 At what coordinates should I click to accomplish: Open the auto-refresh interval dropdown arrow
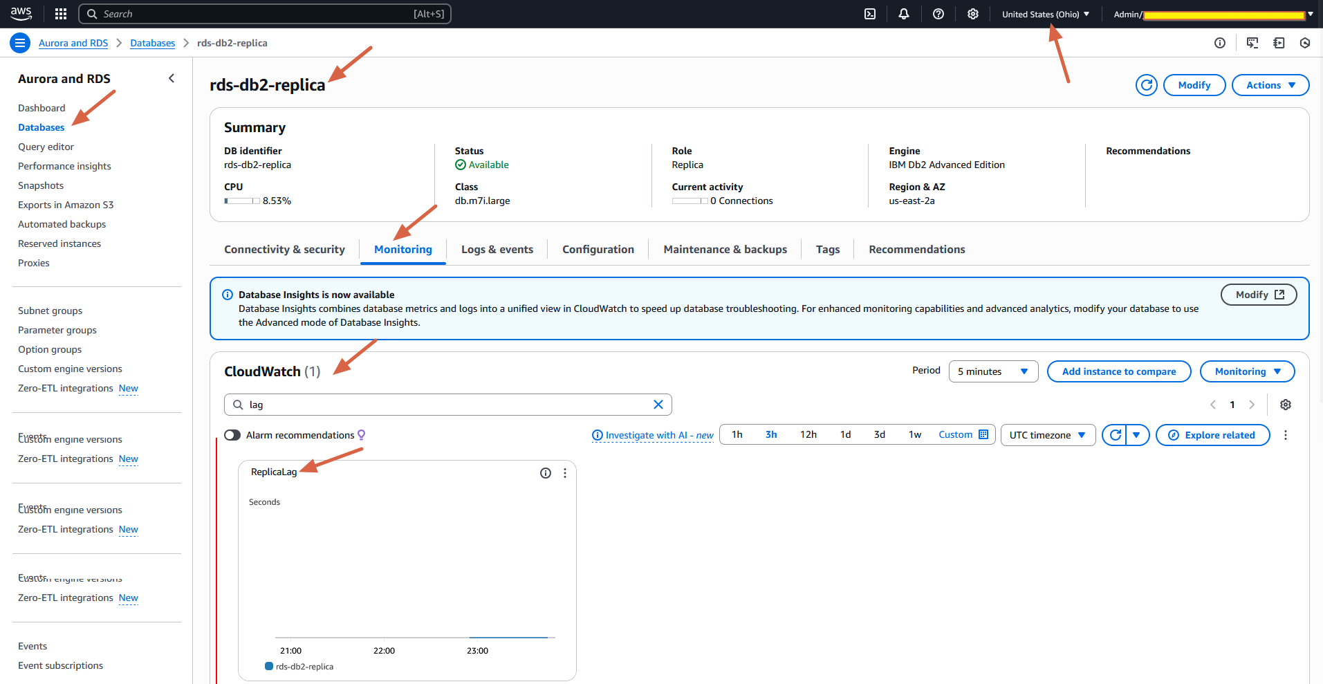point(1138,435)
